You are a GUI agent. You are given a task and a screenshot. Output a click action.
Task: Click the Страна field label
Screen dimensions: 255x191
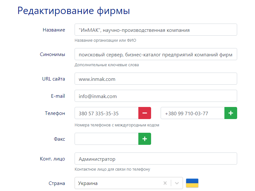(x=57, y=183)
